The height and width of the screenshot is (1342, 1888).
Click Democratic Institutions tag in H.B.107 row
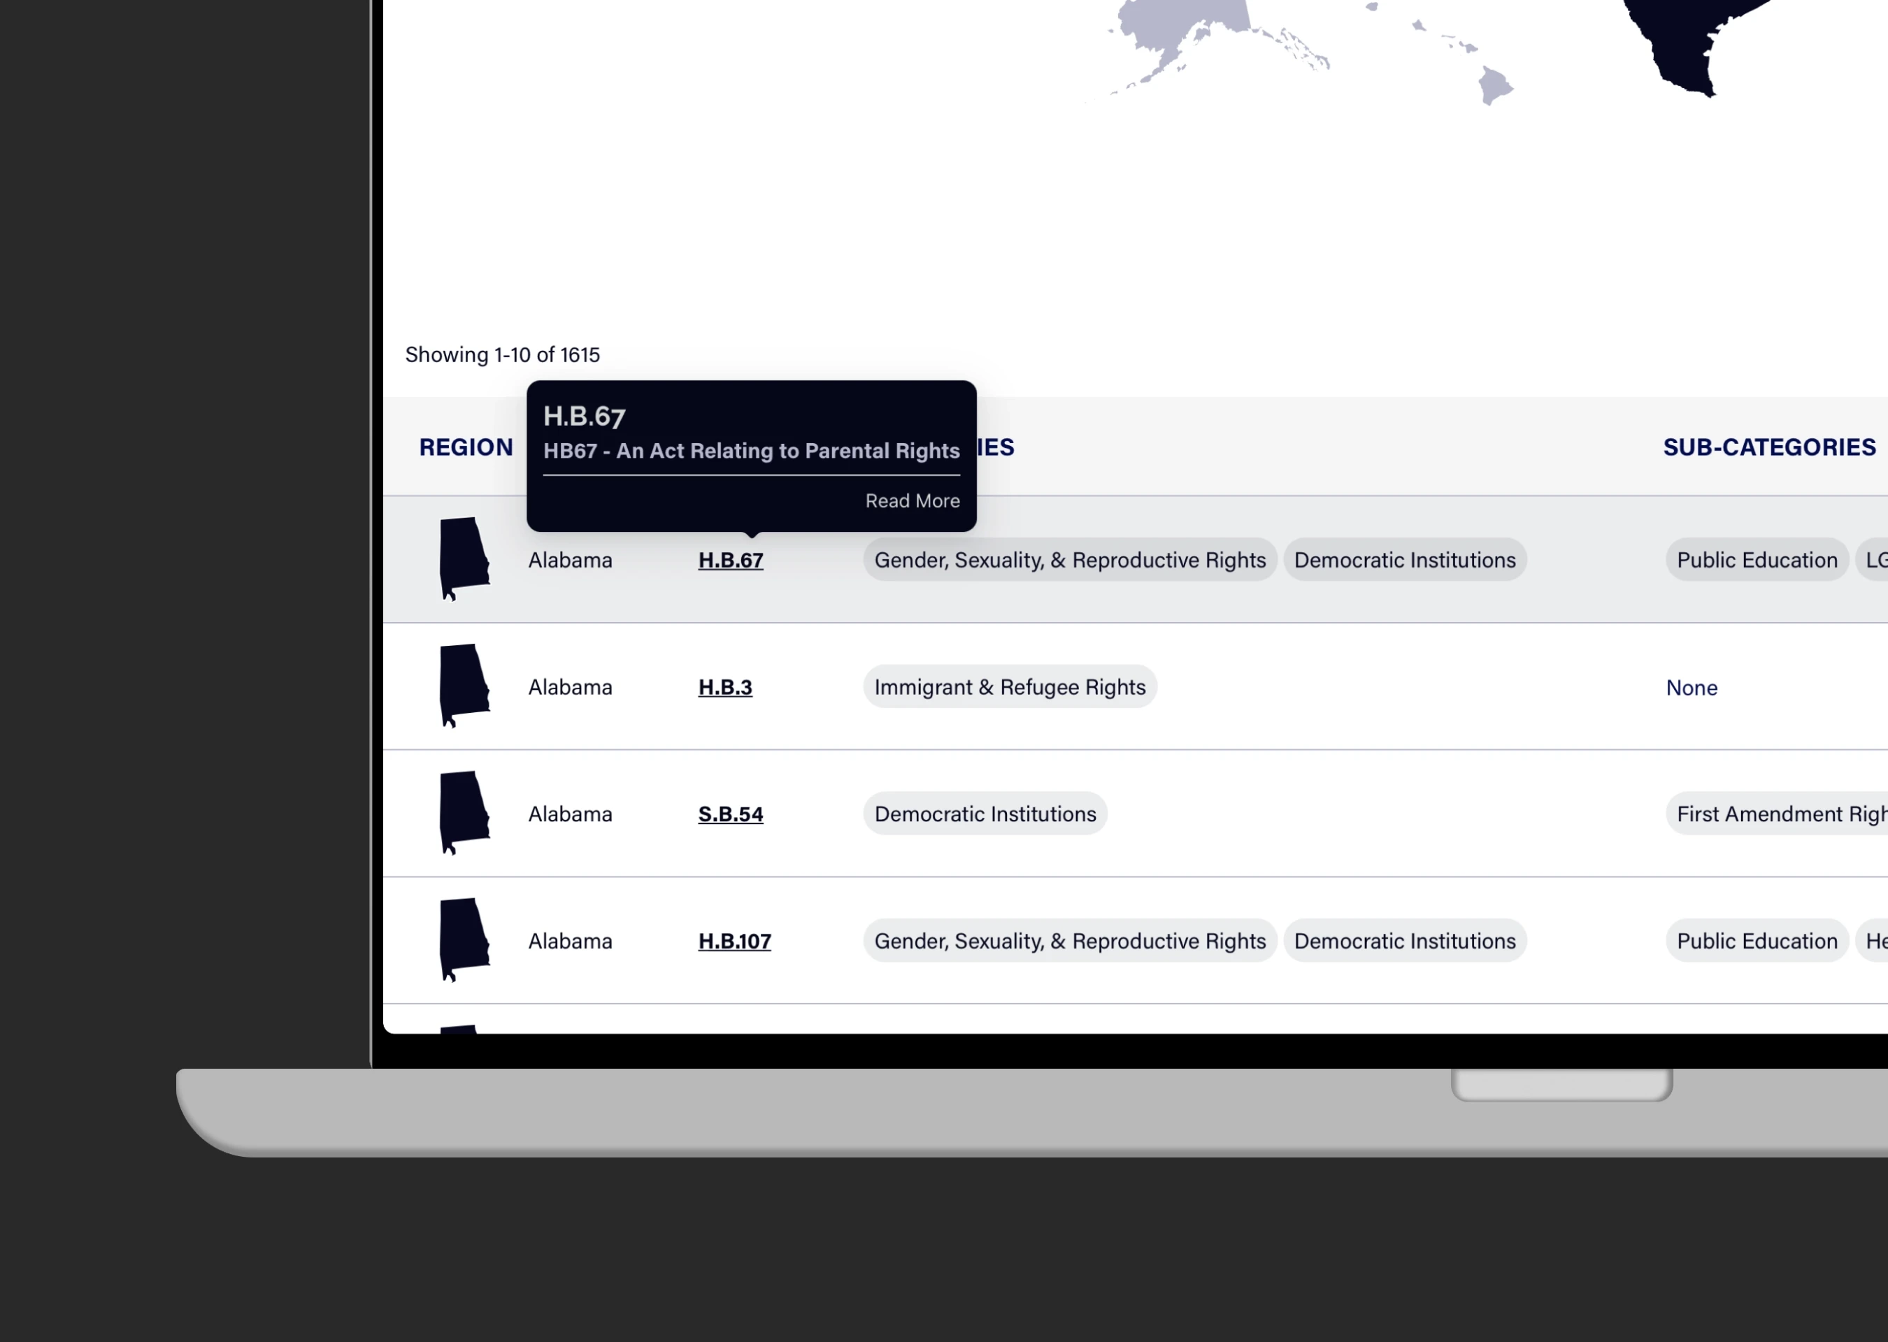click(x=1403, y=941)
